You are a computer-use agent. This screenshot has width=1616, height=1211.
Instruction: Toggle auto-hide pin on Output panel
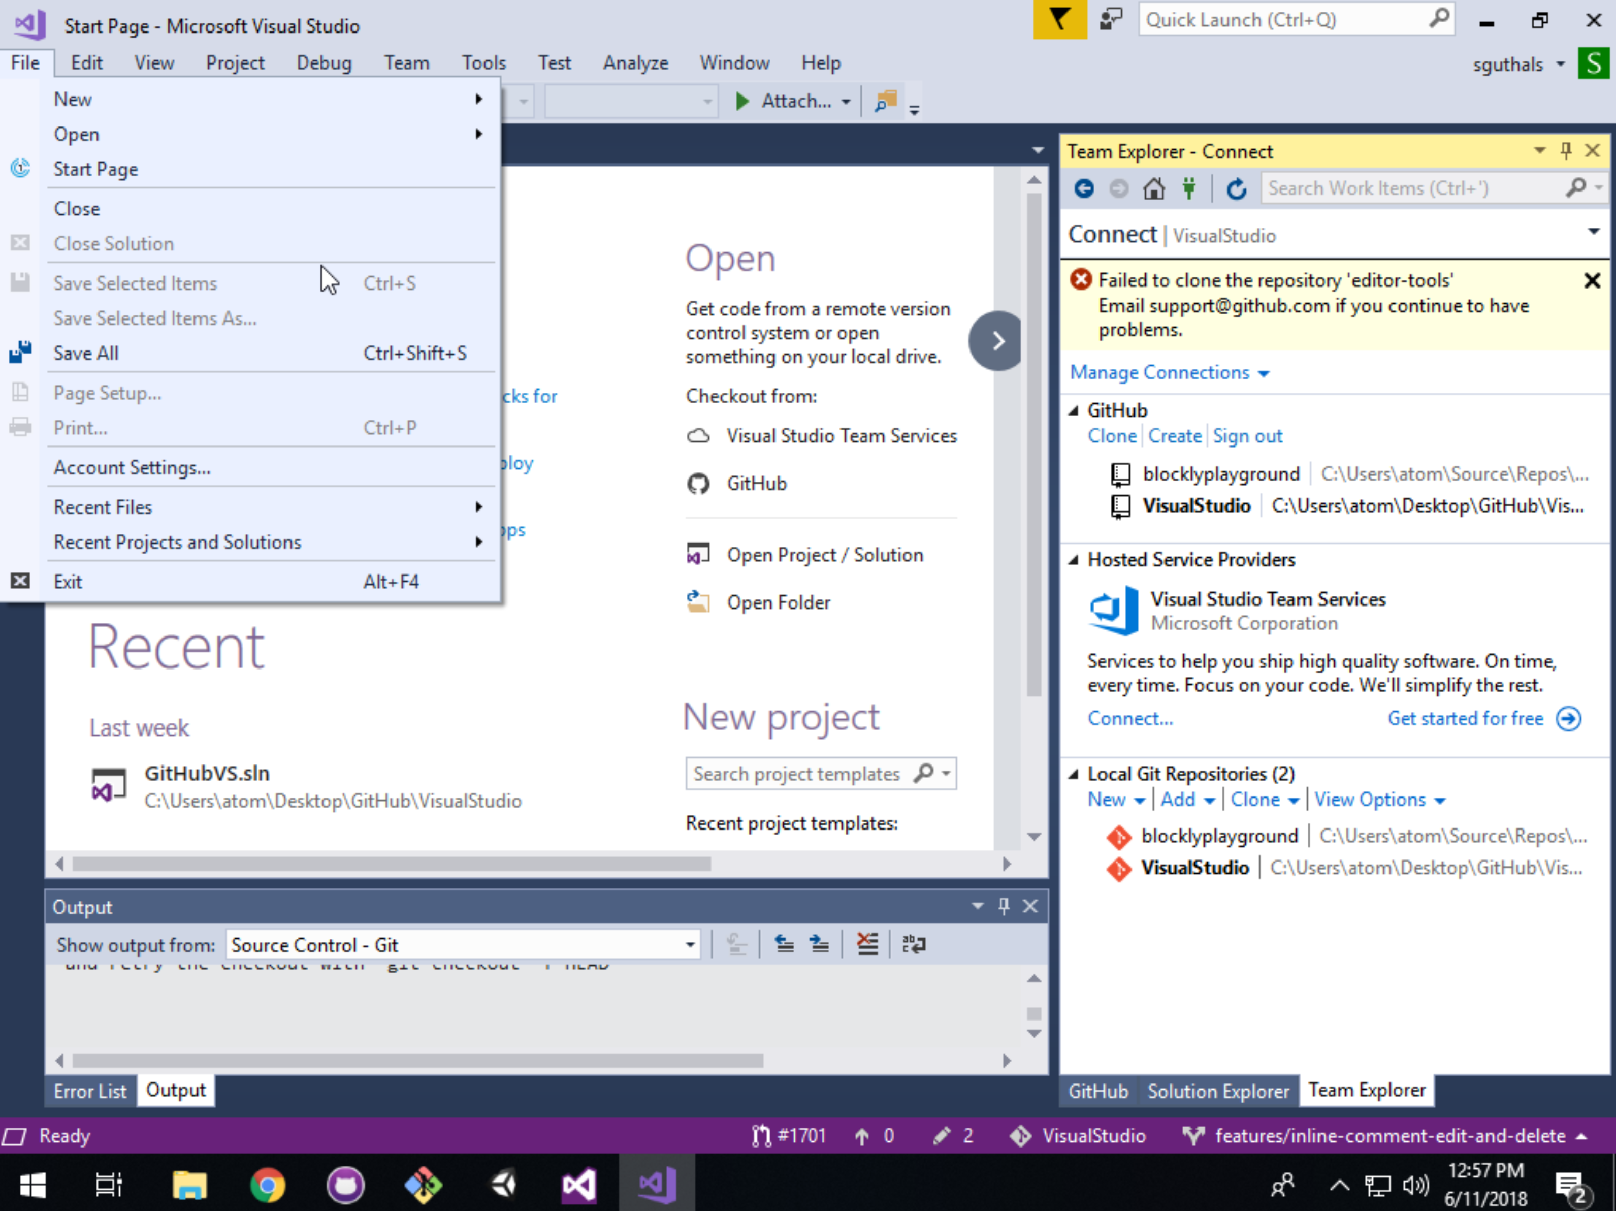point(1004,906)
